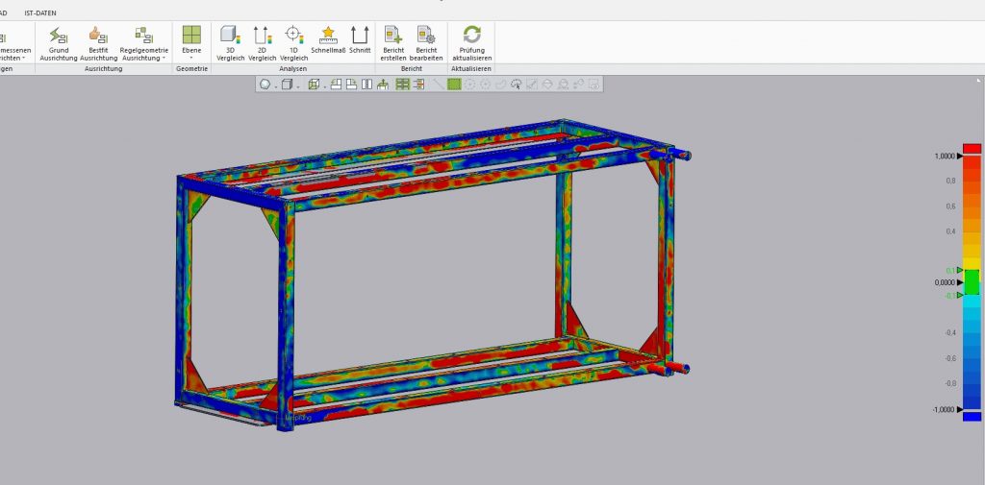
Task: Start the 2D Vergleich tool
Action: pos(262,42)
